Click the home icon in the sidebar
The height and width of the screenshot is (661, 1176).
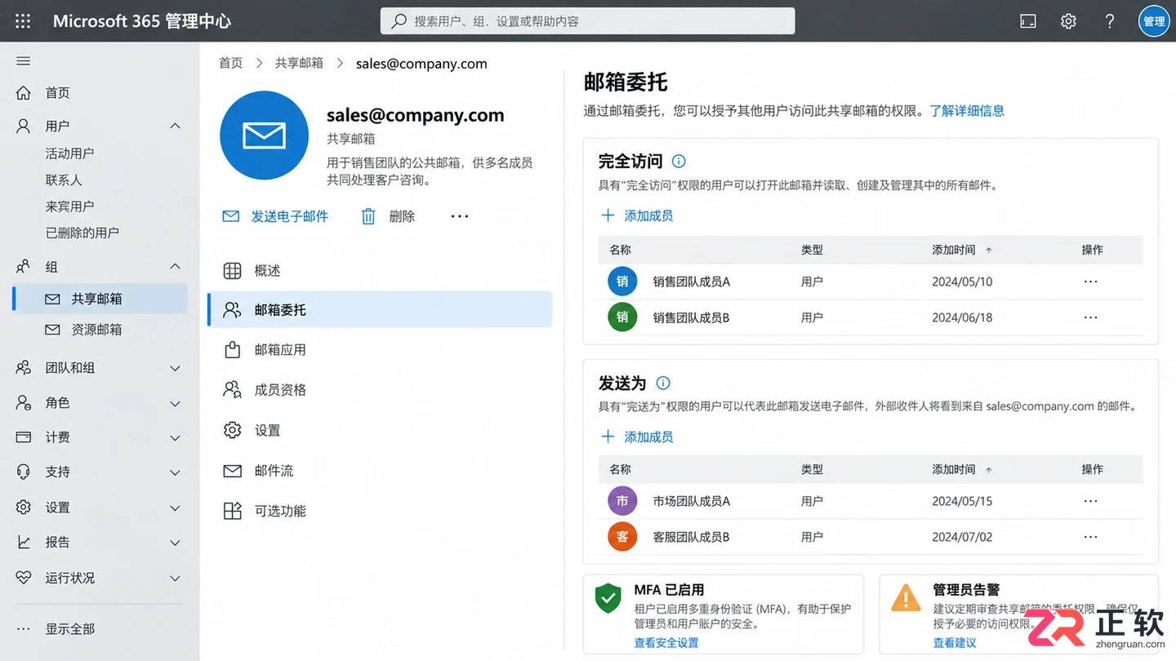[24, 93]
